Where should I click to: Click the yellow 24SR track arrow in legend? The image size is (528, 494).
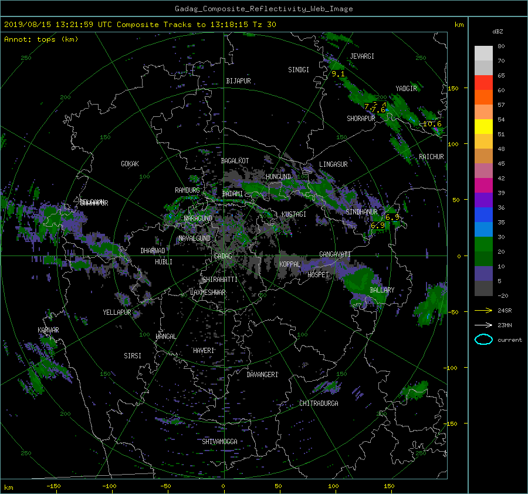pos(483,310)
